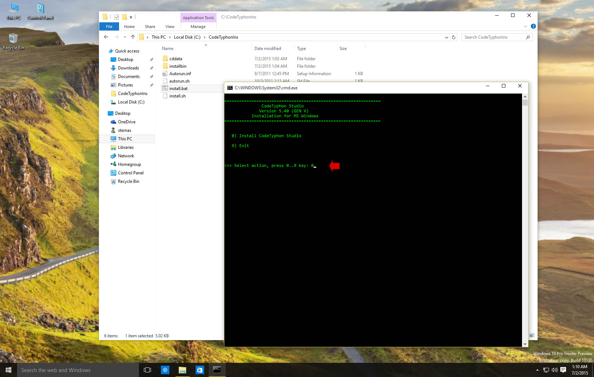
Task: Click cmd window scrollbar down arrow
Action: click(x=525, y=344)
